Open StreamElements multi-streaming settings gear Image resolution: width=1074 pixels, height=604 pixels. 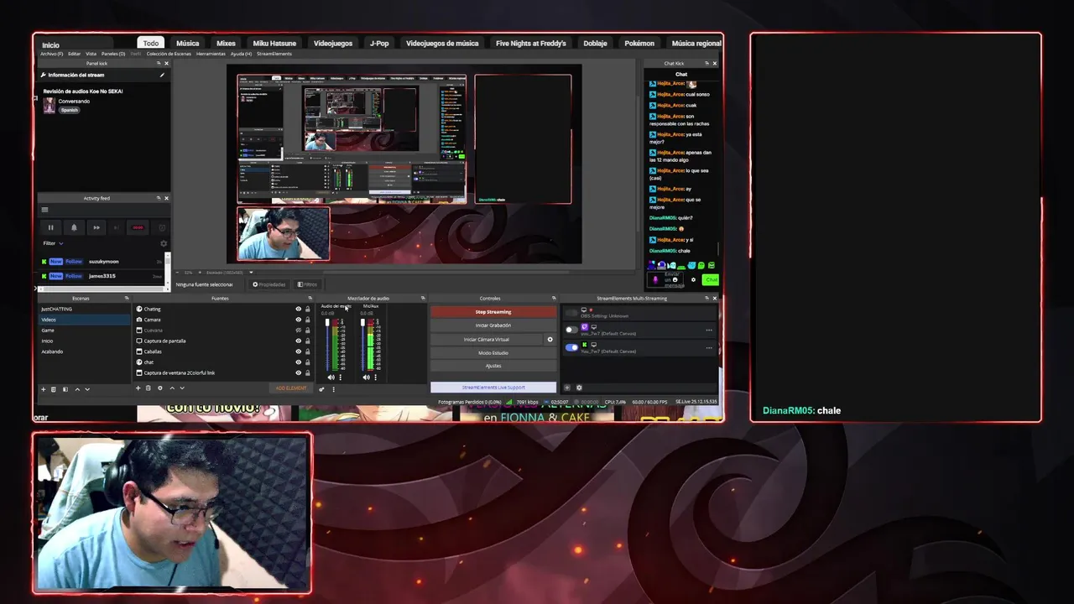(x=579, y=388)
